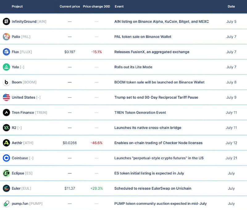
Task: Click the R2 project logo icon
Action: tap(6, 128)
